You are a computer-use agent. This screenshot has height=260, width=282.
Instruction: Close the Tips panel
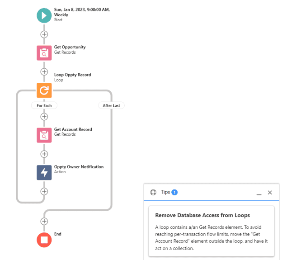click(270, 193)
